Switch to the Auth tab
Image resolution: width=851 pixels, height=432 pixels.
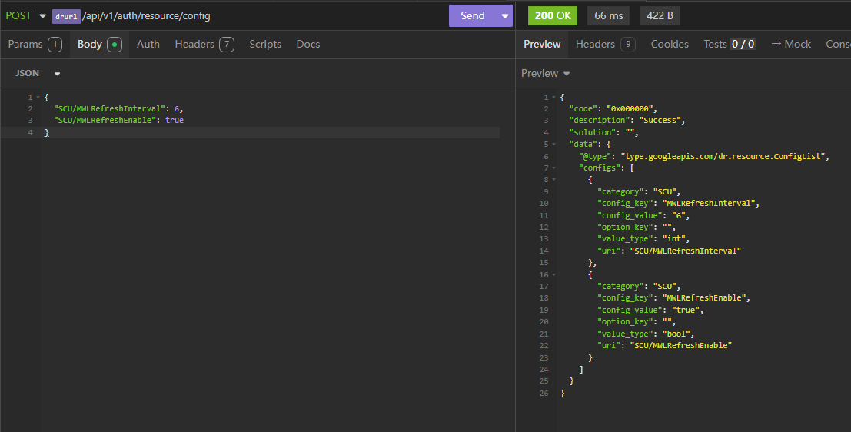(148, 44)
